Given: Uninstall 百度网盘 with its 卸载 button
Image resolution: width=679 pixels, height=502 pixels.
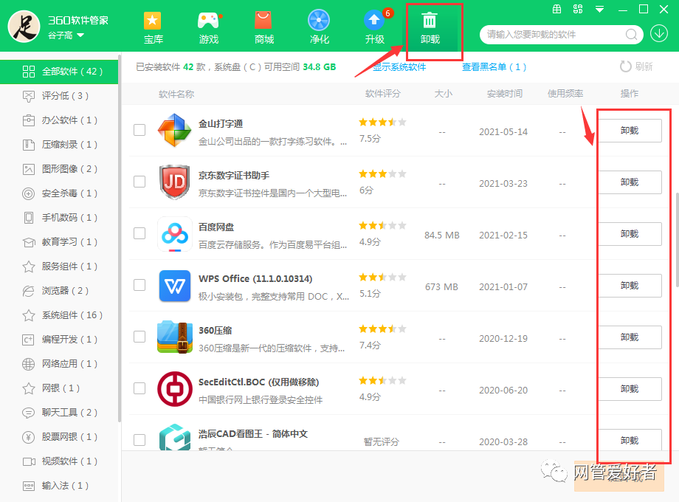Looking at the screenshot, I should coord(630,234).
